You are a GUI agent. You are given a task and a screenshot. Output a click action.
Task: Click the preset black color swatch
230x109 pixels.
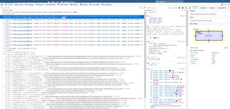point(170,71)
